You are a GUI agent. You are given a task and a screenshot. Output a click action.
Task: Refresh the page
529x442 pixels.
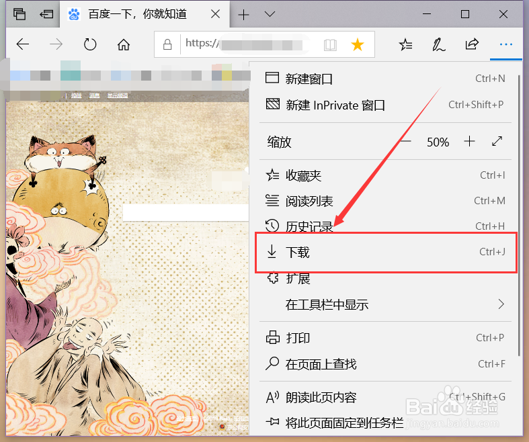[90, 44]
